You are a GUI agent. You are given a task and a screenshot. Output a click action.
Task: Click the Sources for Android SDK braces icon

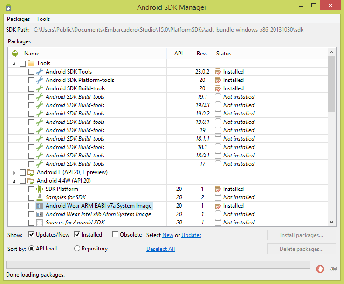pyautogui.click(x=40, y=223)
